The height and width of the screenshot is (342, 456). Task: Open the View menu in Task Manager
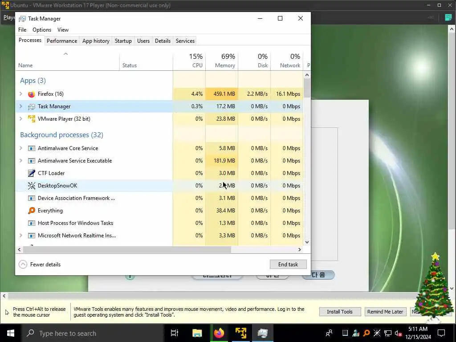point(63,30)
